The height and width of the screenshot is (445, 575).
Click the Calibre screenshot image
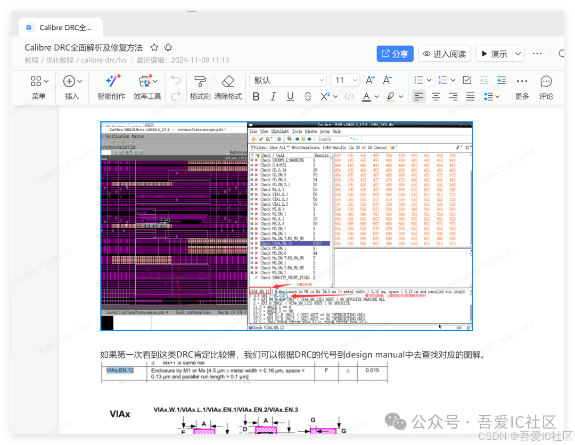click(x=287, y=226)
